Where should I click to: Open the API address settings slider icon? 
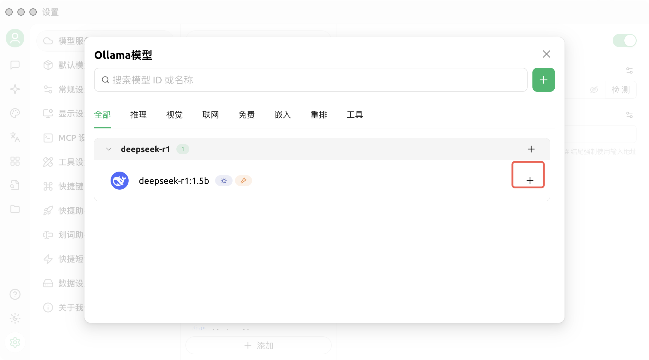[629, 115]
